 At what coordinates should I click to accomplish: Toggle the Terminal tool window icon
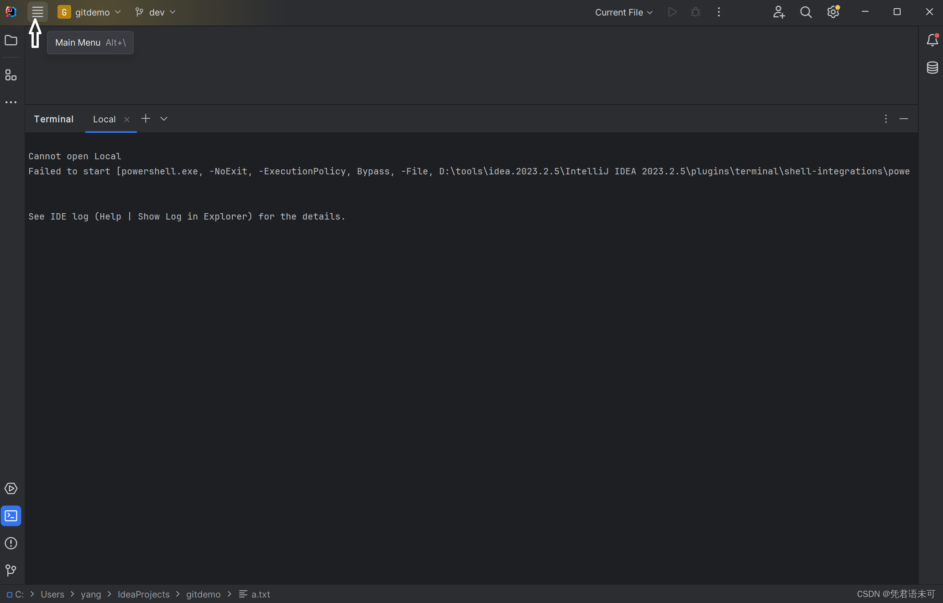pyautogui.click(x=11, y=516)
